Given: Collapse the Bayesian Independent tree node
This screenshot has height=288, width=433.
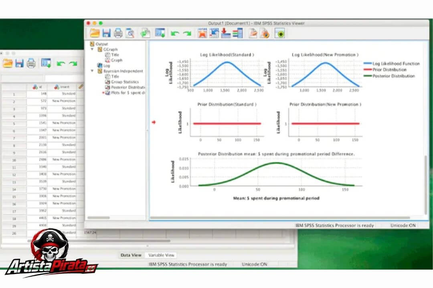Looking at the screenshot, I should point(92,71).
